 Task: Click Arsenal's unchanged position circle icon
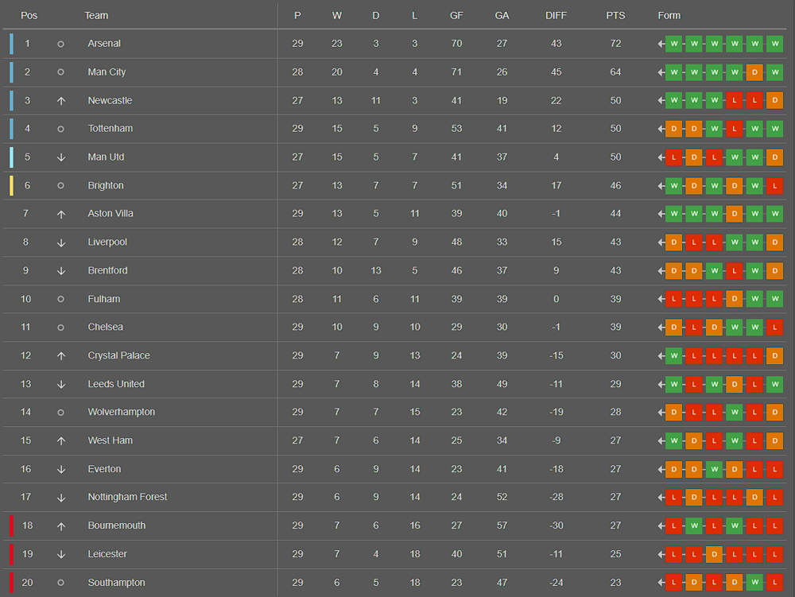[61, 44]
